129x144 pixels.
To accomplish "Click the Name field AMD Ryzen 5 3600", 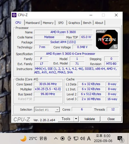I will tap(63, 32).
